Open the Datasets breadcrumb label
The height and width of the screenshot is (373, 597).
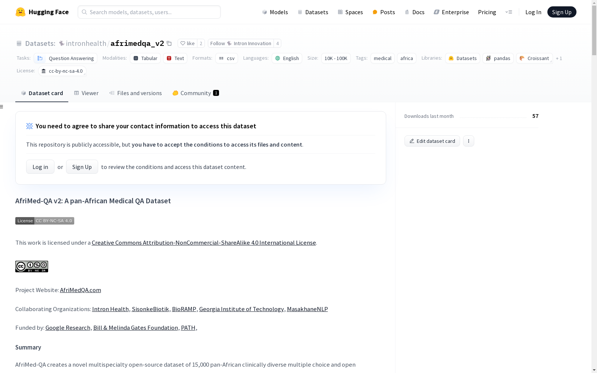point(40,43)
